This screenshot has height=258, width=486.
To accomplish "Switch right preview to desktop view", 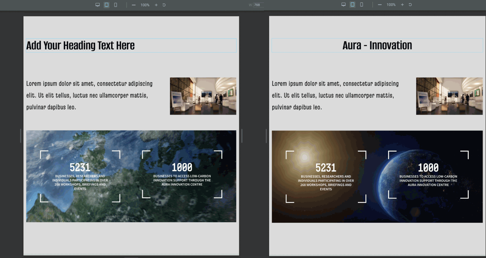I will 343,5.
